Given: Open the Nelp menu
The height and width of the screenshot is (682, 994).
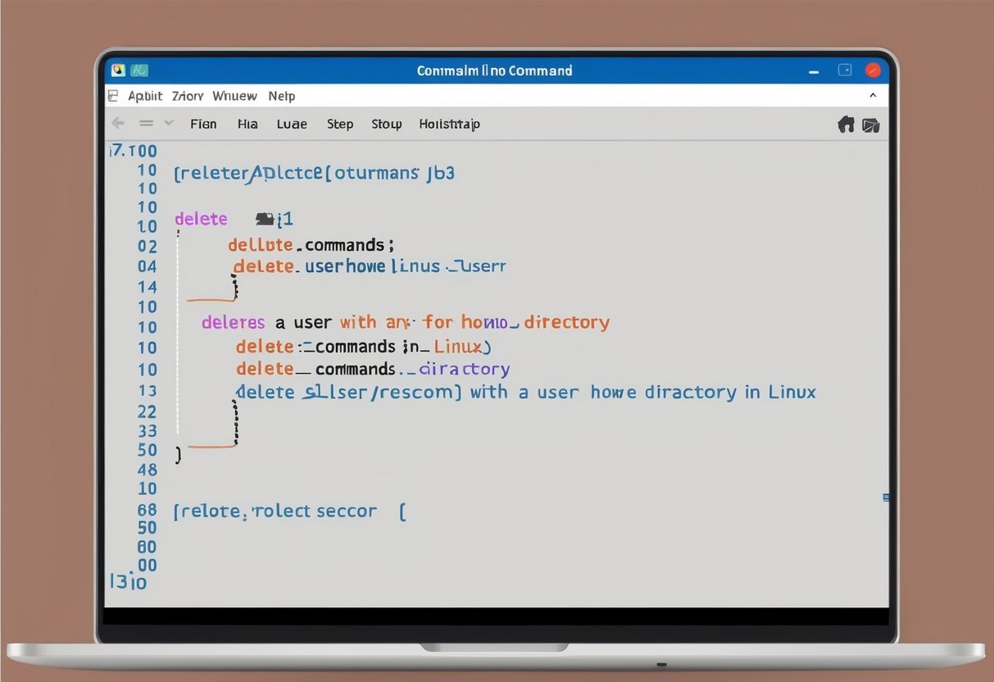Looking at the screenshot, I should pyautogui.click(x=282, y=96).
